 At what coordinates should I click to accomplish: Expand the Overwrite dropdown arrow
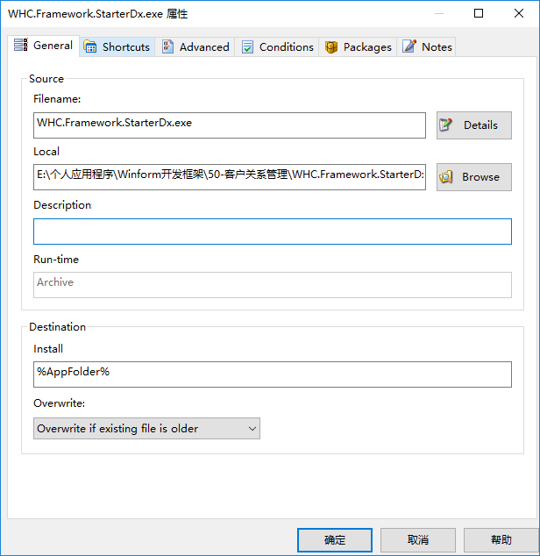(x=252, y=428)
